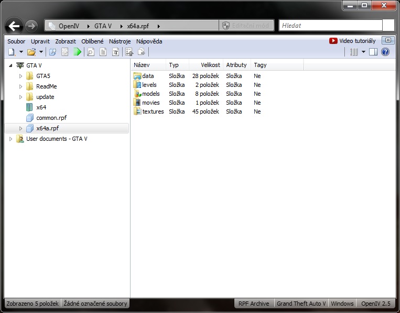Click the rename toolbar icon with letter T
Viewport: 400px width, 313px height.
click(x=116, y=52)
